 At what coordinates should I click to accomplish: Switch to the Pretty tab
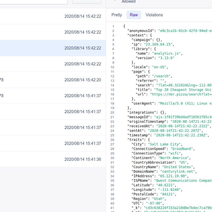(x=117, y=15)
